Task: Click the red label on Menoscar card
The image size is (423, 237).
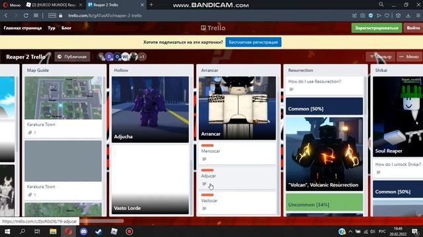Action: click(x=207, y=145)
